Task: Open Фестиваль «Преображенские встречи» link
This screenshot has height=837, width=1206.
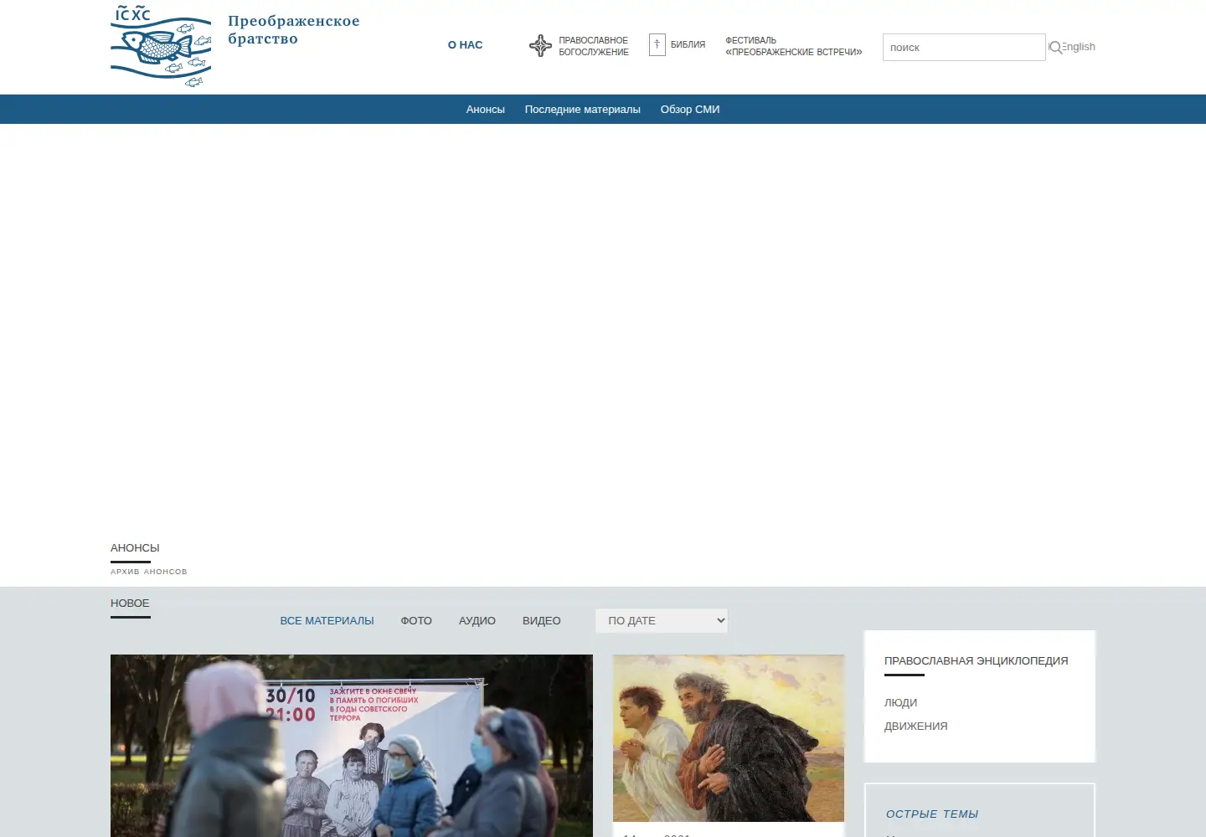Action: 793,46
